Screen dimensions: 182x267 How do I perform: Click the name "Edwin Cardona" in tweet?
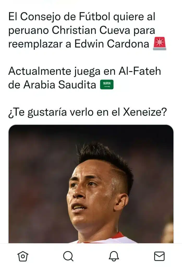tap(112, 44)
